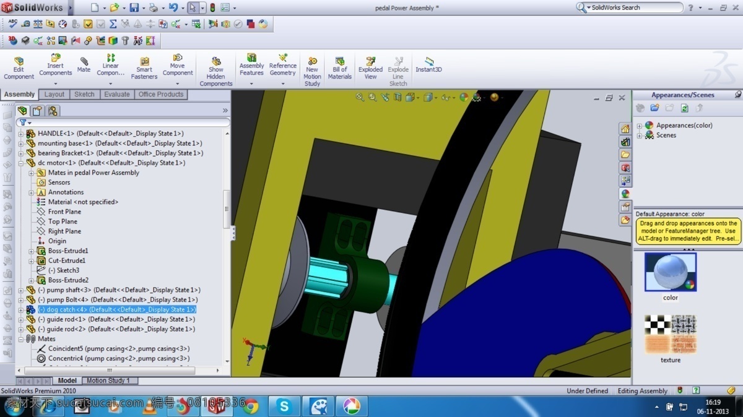The width and height of the screenshot is (743, 417).
Task: Open the Custom Properties task pane icon
Action: tap(625, 207)
